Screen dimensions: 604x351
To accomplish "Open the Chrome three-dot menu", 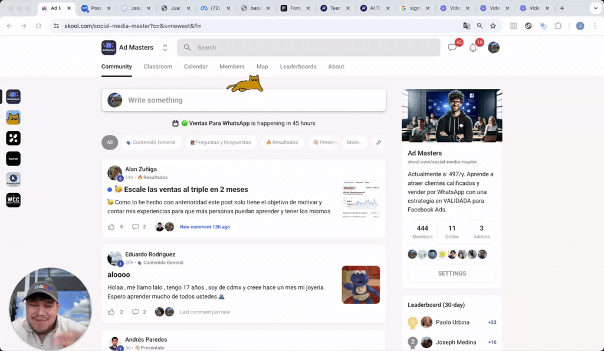I will 595,26.
